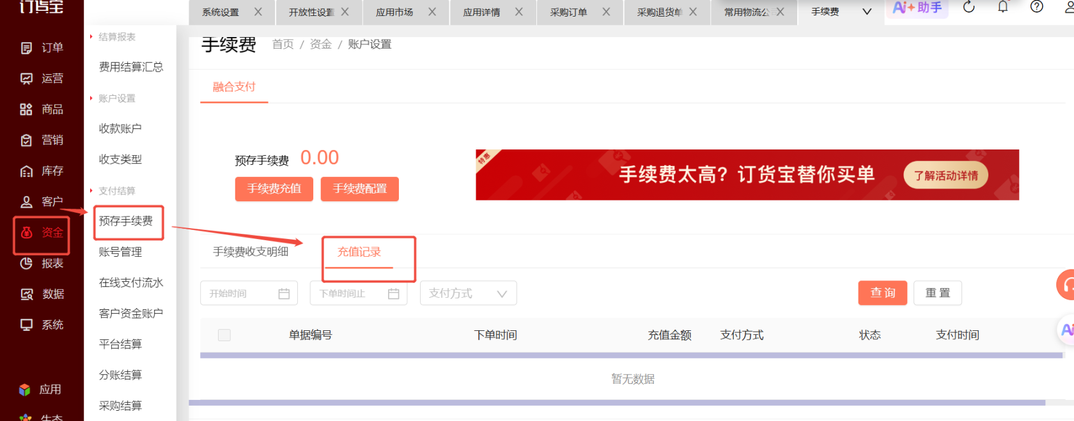Click calendar icon in 开始时间 field
The height and width of the screenshot is (421, 1074).
coord(284,294)
